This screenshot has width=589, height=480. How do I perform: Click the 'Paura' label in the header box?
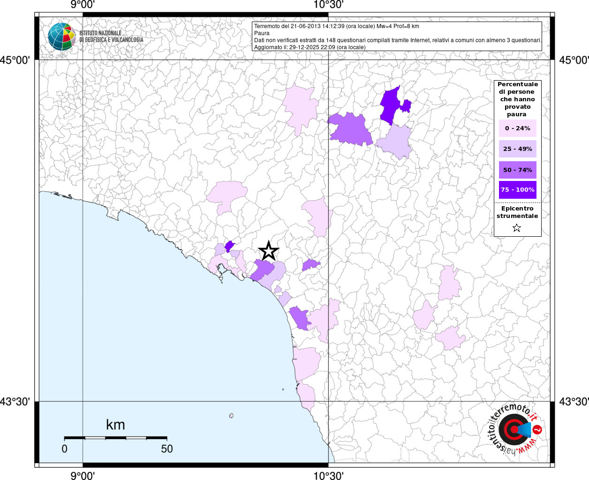262,33
